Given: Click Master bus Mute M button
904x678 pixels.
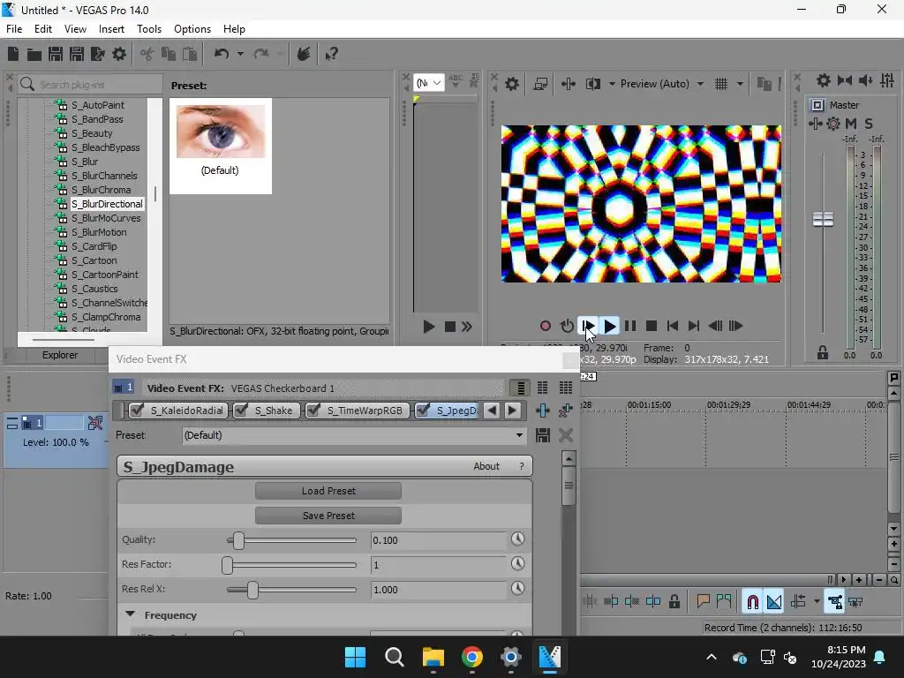Looking at the screenshot, I should 851,124.
